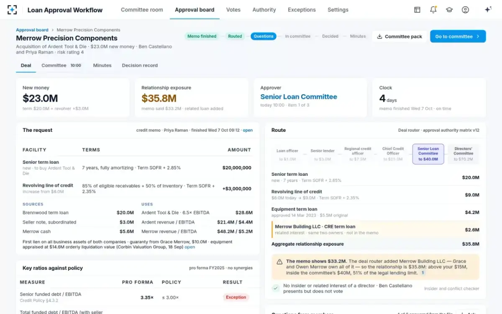Select Senior lender authority level
The width and height of the screenshot is (502, 314).
(323, 154)
